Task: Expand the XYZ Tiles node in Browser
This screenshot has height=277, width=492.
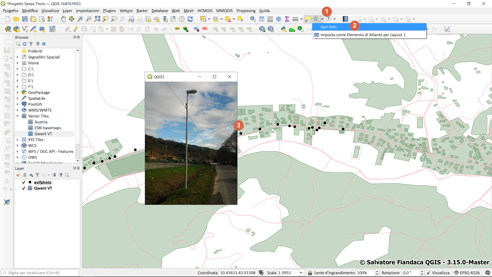Action: click(17, 140)
